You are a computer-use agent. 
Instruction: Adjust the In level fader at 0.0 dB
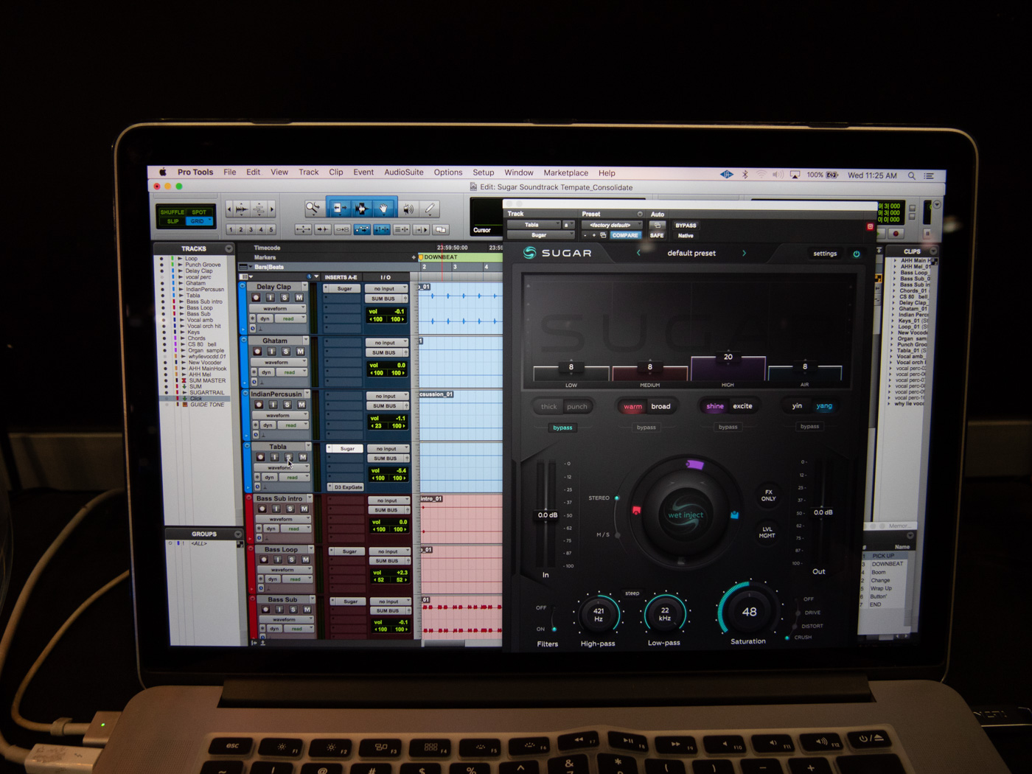[x=548, y=515]
